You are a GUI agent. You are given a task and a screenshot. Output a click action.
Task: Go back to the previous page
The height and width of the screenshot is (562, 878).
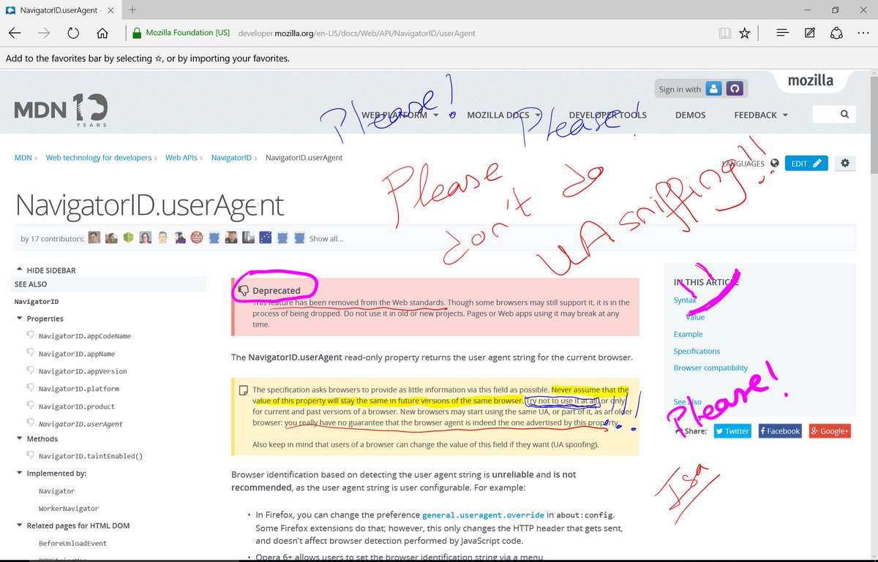point(15,33)
